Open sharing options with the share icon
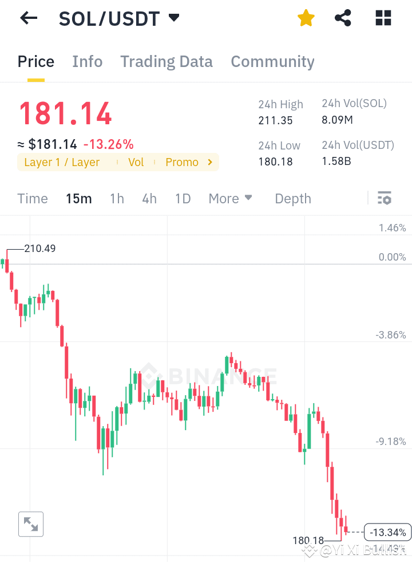This screenshot has width=412, height=563. point(343,18)
